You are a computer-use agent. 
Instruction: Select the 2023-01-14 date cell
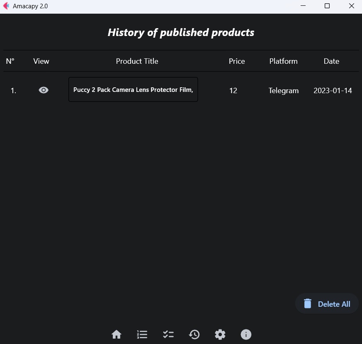333,91
